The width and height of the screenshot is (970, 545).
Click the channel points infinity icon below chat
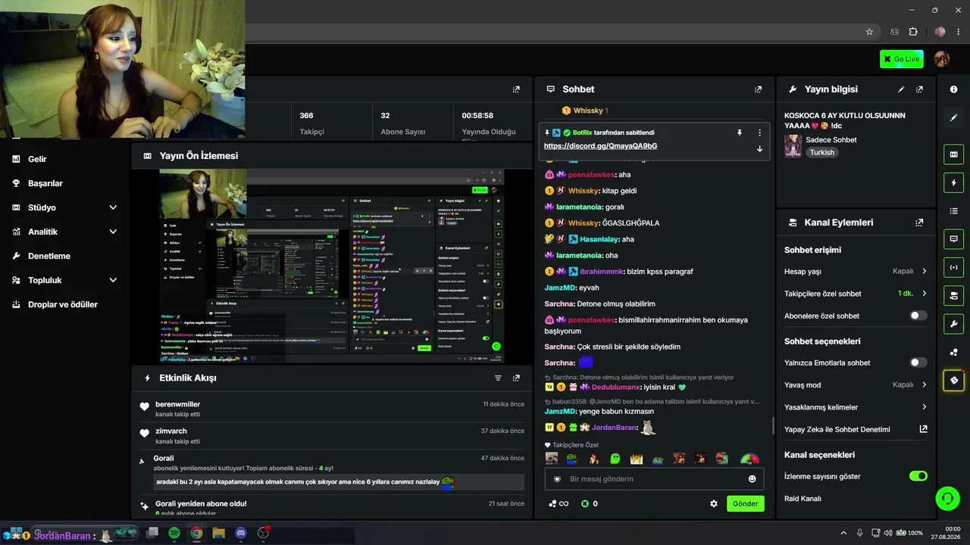(x=559, y=503)
